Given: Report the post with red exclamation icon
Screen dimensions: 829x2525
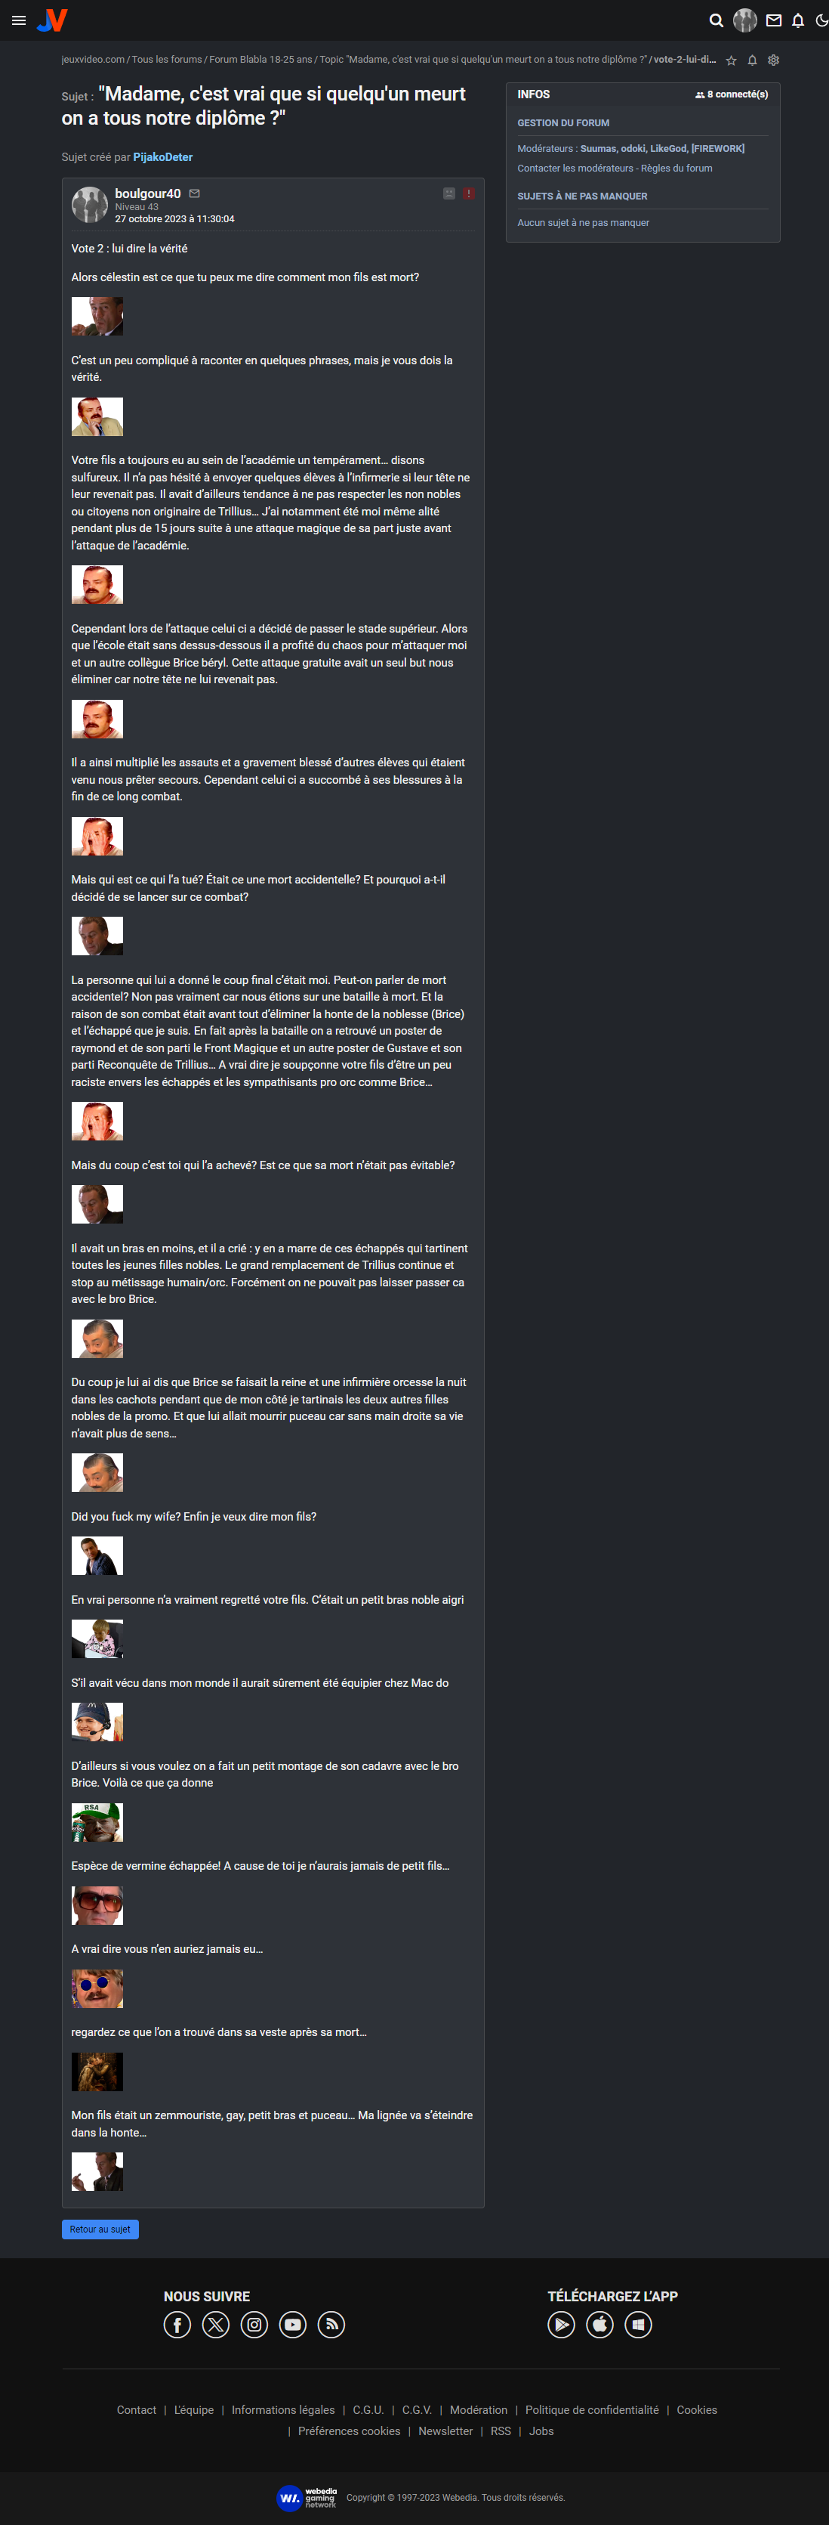Looking at the screenshot, I should point(469,193).
